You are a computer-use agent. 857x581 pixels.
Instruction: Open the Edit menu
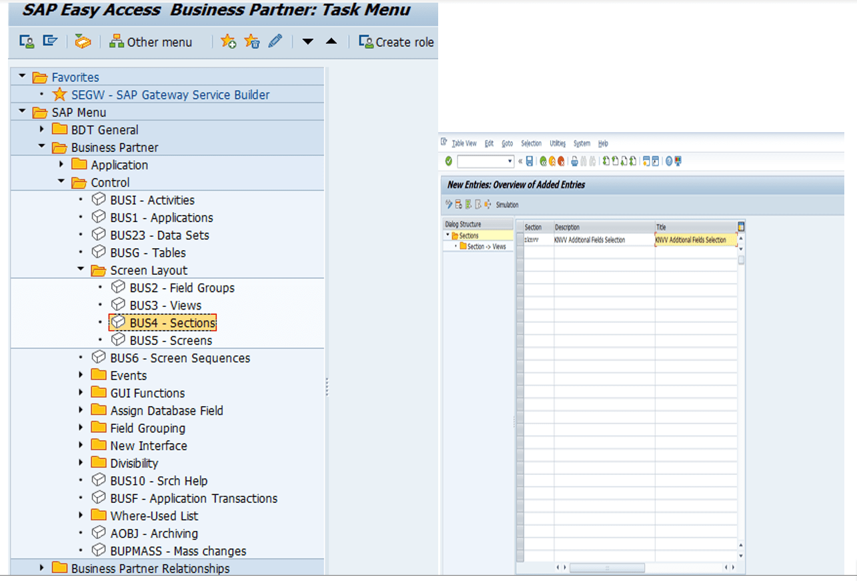click(x=489, y=143)
